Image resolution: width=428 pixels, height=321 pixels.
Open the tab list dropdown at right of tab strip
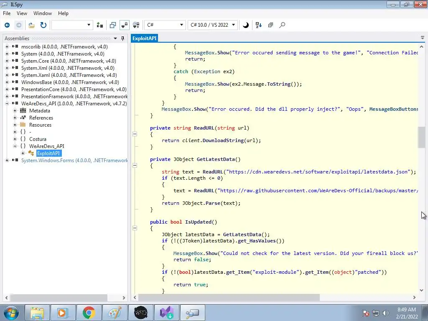click(x=423, y=38)
